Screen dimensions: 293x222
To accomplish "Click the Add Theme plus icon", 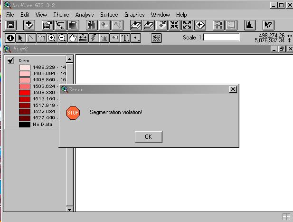I will tap(29, 25).
